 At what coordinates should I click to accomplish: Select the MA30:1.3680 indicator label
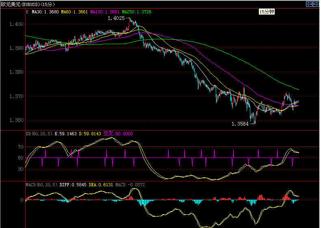coord(45,12)
